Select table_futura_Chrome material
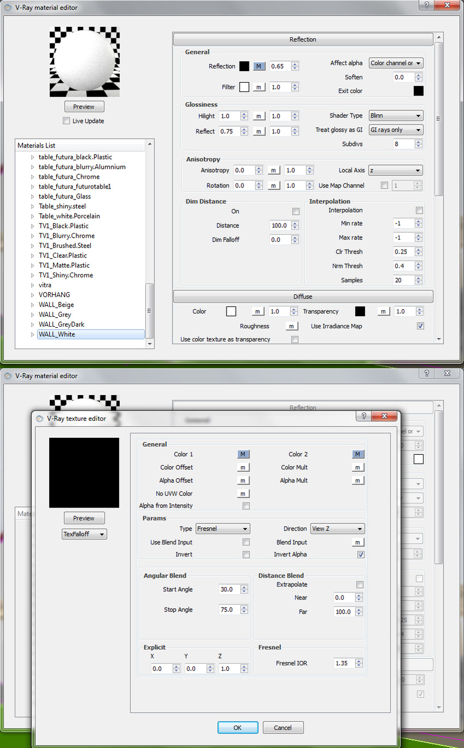464x748 pixels. pos(69,176)
